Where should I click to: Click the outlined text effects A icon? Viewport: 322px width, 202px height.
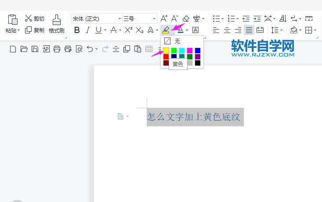pos(151,30)
